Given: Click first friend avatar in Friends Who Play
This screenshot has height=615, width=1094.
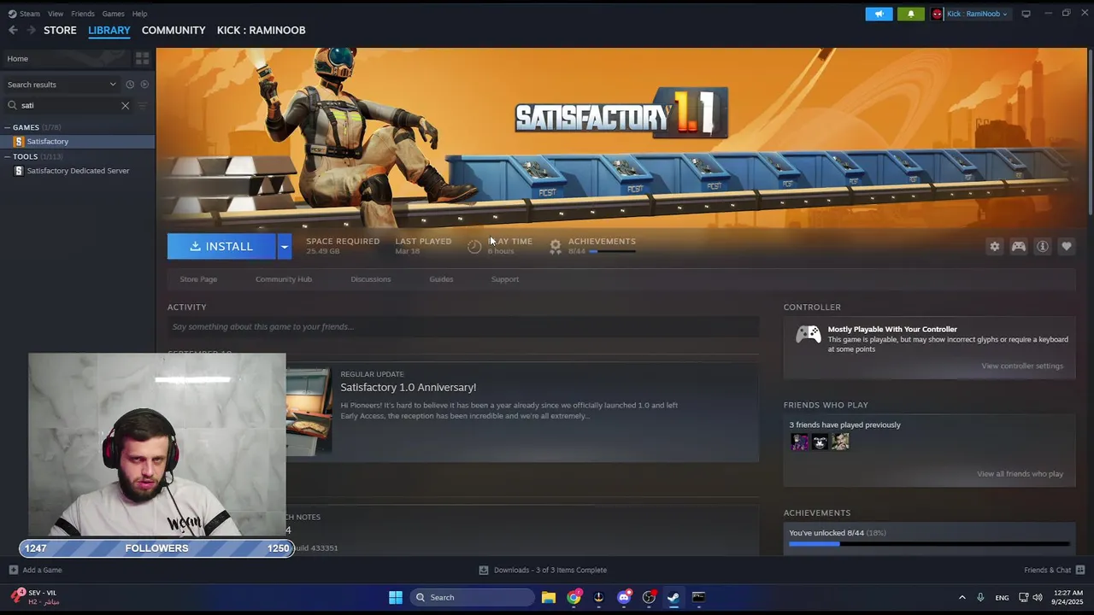Looking at the screenshot, I should [800, 442].
